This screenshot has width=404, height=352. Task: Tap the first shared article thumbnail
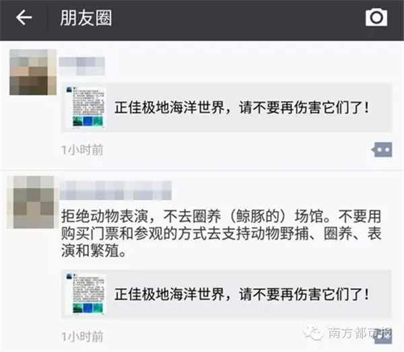click(x=86, y=108)
